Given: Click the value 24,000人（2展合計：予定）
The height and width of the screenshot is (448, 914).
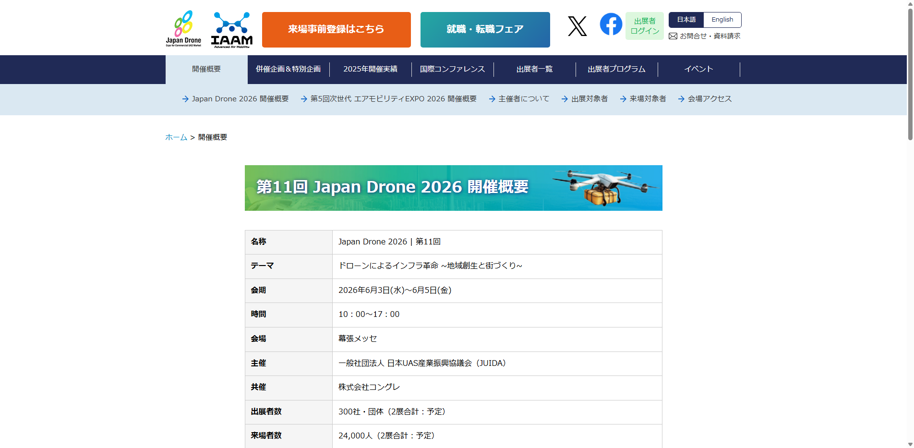Looking at the screenshot, I should 386,436.
